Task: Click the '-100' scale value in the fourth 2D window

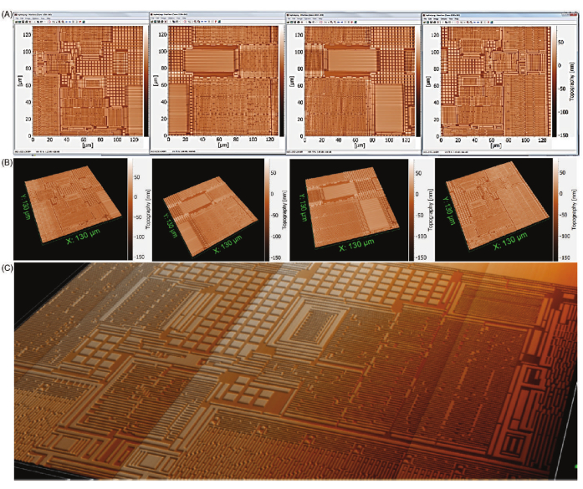Action: coord(564,112)
